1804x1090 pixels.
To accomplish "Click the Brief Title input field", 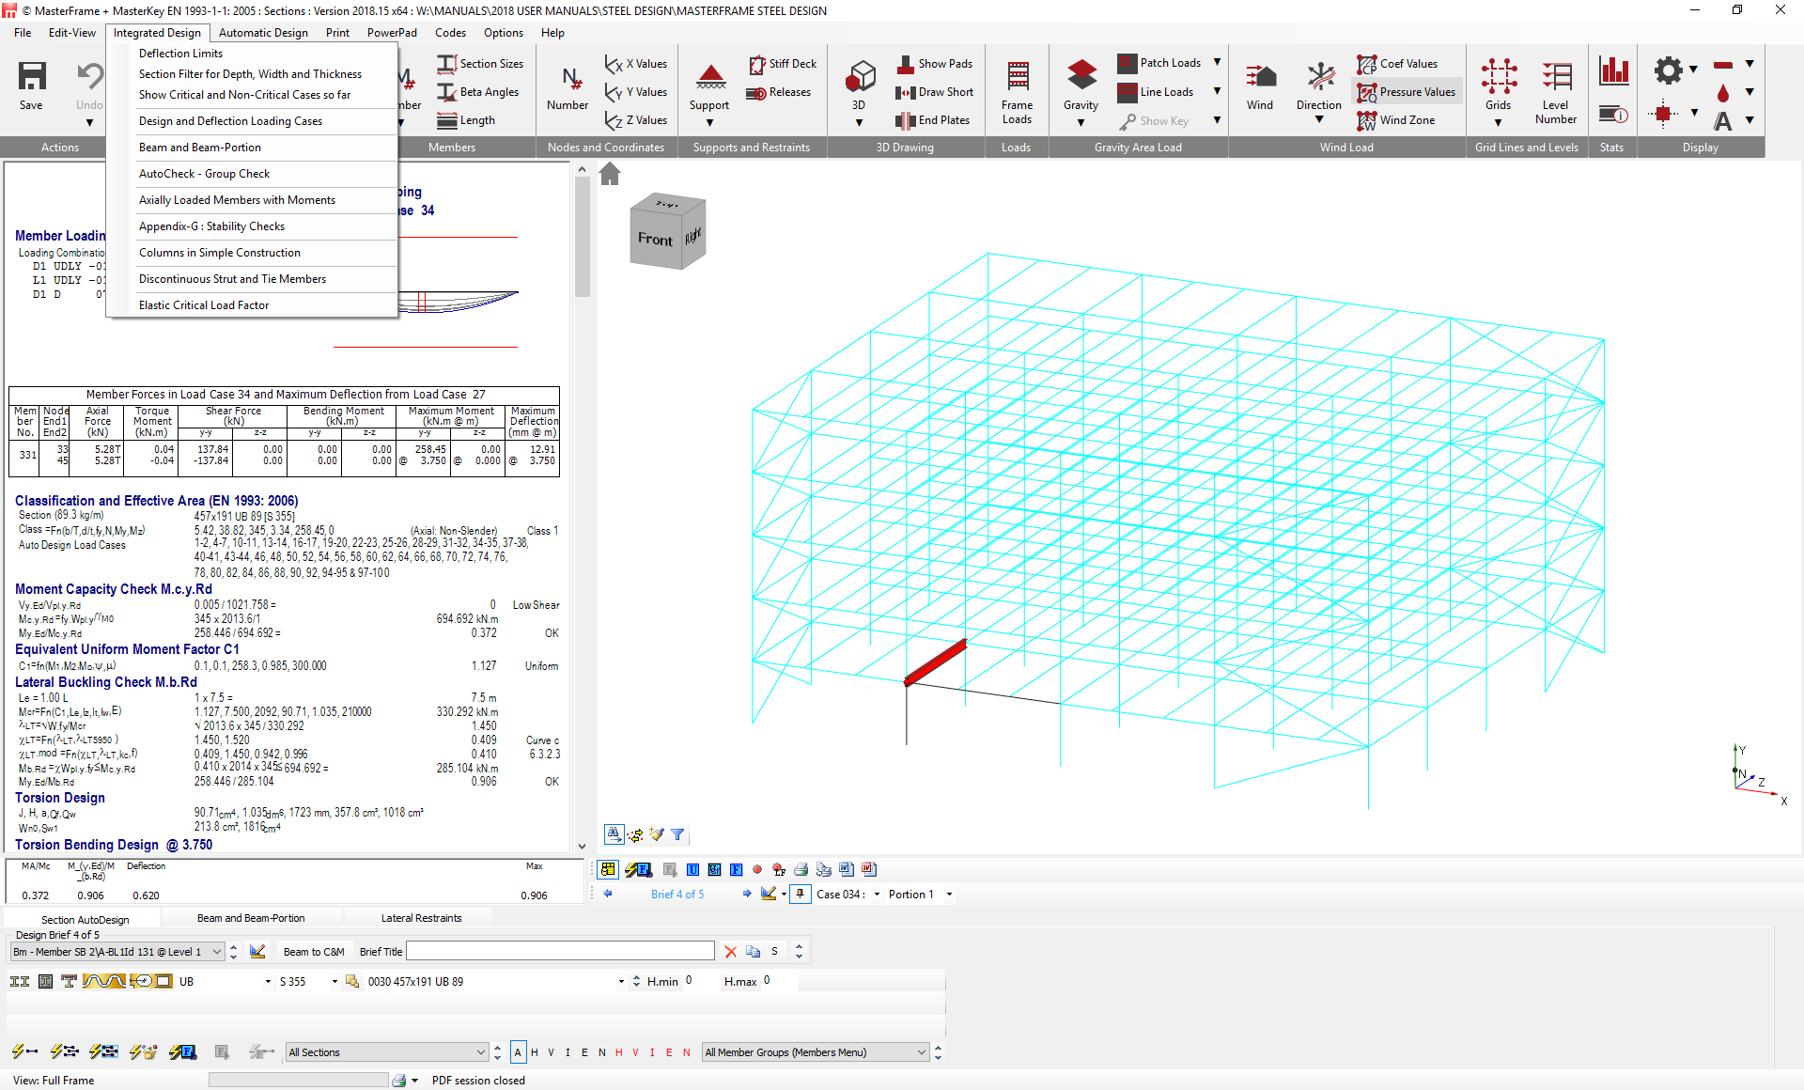I will click(x=561, y=952).
